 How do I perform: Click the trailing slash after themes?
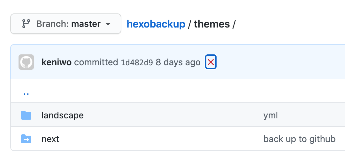(x=234, y=24)
